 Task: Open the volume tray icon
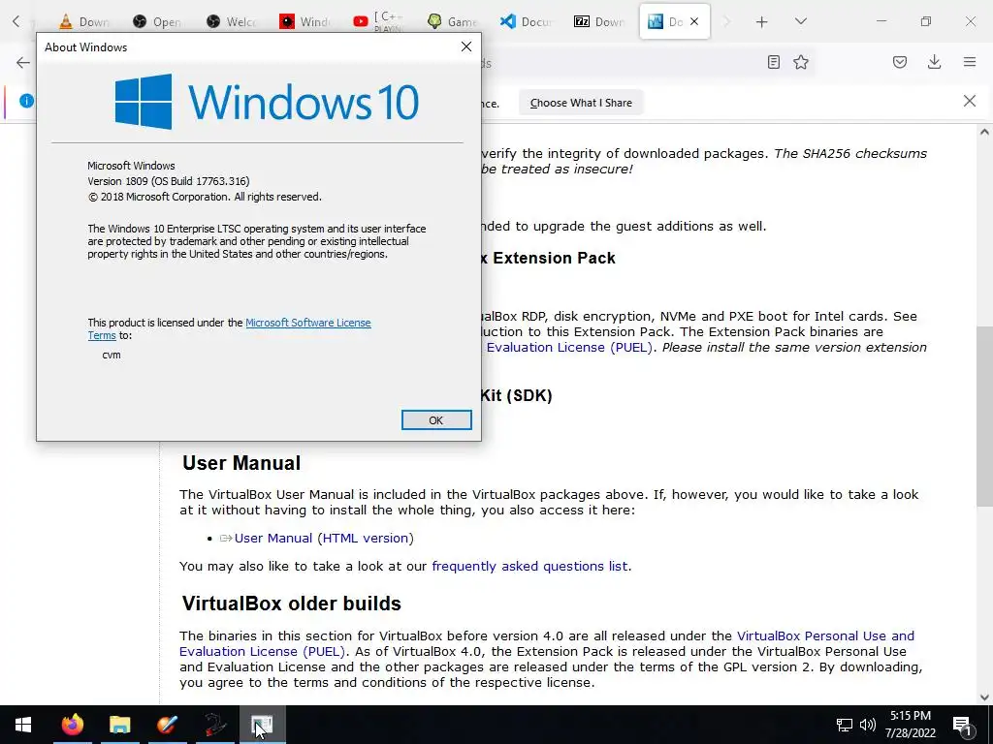tap(868, 725)
